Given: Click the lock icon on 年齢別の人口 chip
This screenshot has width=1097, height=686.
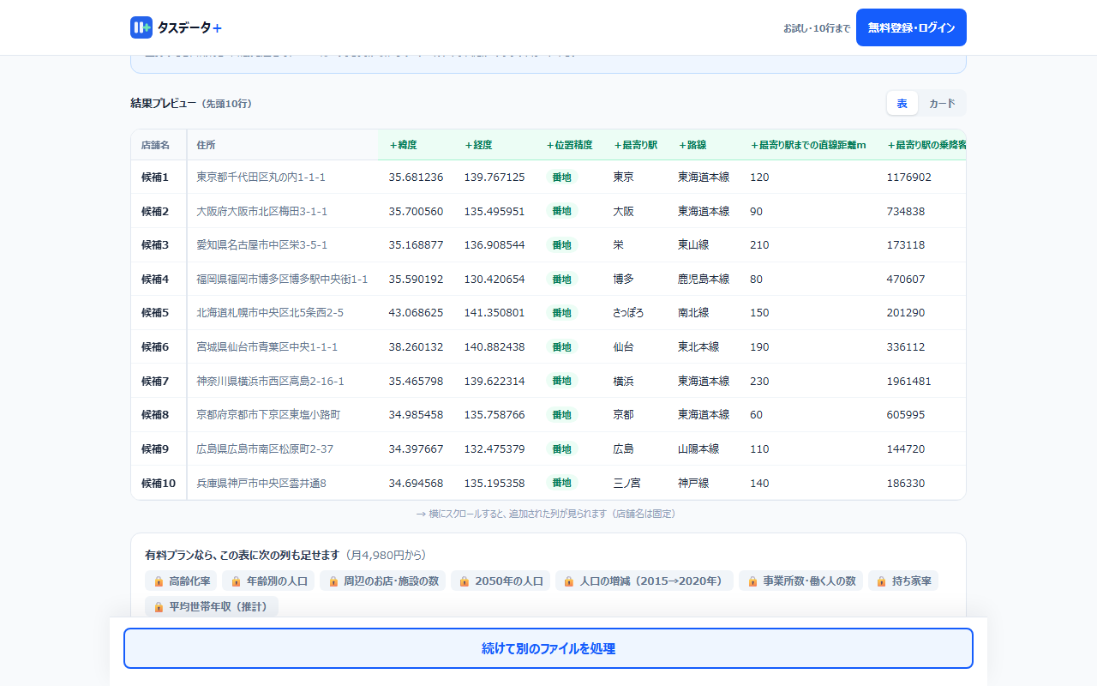Looking at the screenshot, I should point(236,581).
